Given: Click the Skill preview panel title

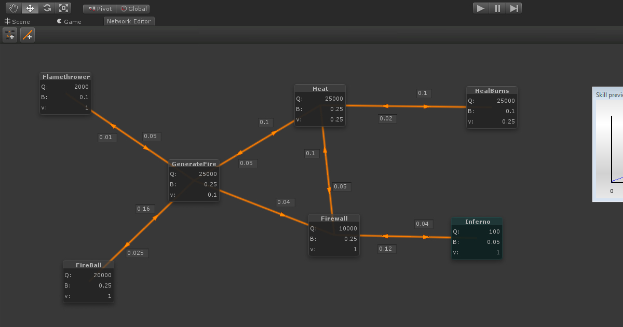Looking at the screenshot, I should click(x=610, y=96).
